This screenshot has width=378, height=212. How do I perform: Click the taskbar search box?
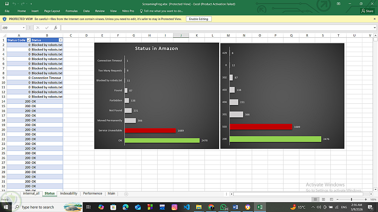pyautogui.click(x=48, y=207)
